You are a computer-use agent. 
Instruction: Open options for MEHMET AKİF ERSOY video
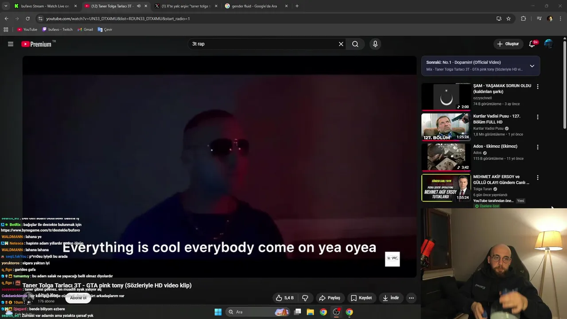click(x=538, y=178)
